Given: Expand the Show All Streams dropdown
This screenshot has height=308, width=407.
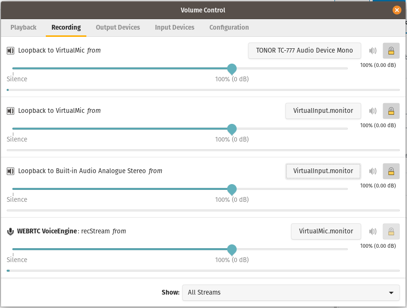Looking at the screenshot, I should pos(291,293).
